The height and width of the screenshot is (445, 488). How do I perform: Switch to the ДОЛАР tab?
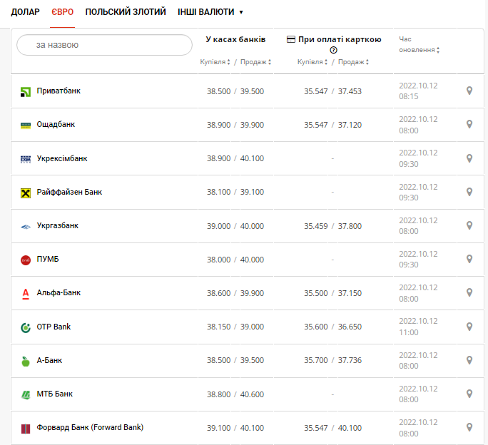point(25,12)
